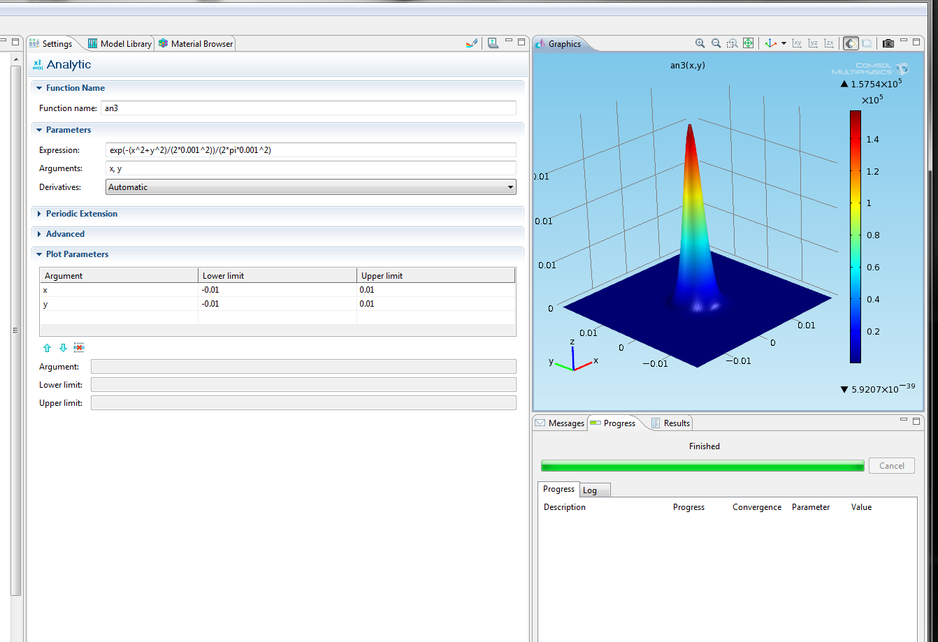Toggle scene light in Graphics
938x642 pixels.
pos(851,43)
